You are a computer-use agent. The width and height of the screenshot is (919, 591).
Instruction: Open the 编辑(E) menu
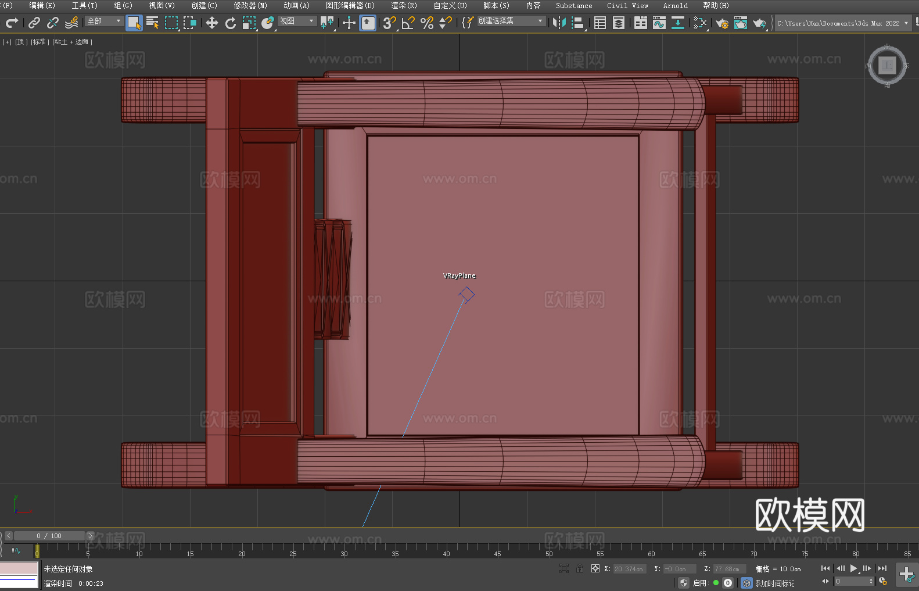pyautogui.click(x=42, y=5)
